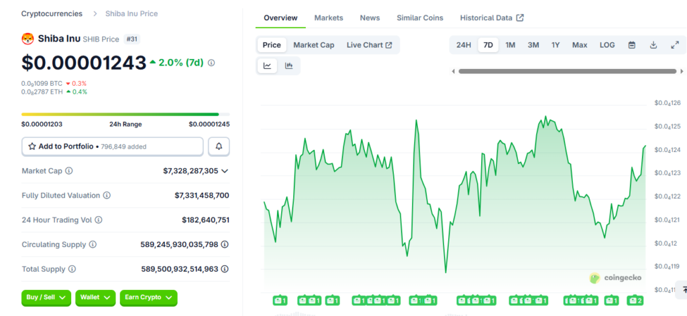Open the Buy / Sell dropdown
This screenshot has width=687, height=316.
[46, 297]
